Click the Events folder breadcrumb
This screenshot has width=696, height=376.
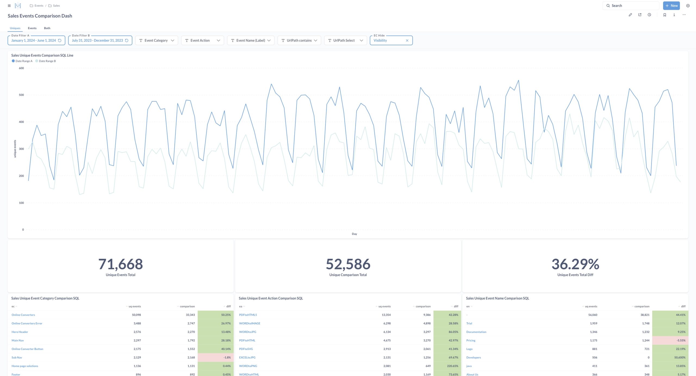[x=37, y=5]
